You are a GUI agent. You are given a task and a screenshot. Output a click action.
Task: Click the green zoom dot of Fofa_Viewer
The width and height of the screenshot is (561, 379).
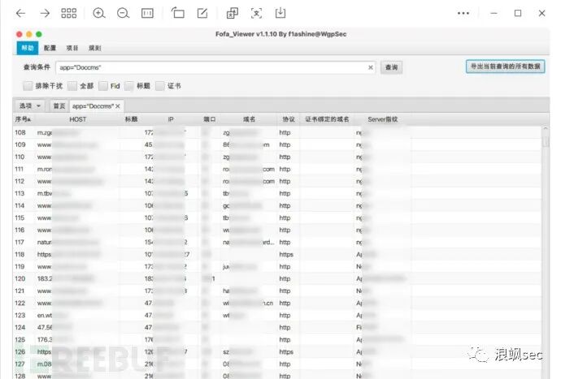(x=39, y=34)
